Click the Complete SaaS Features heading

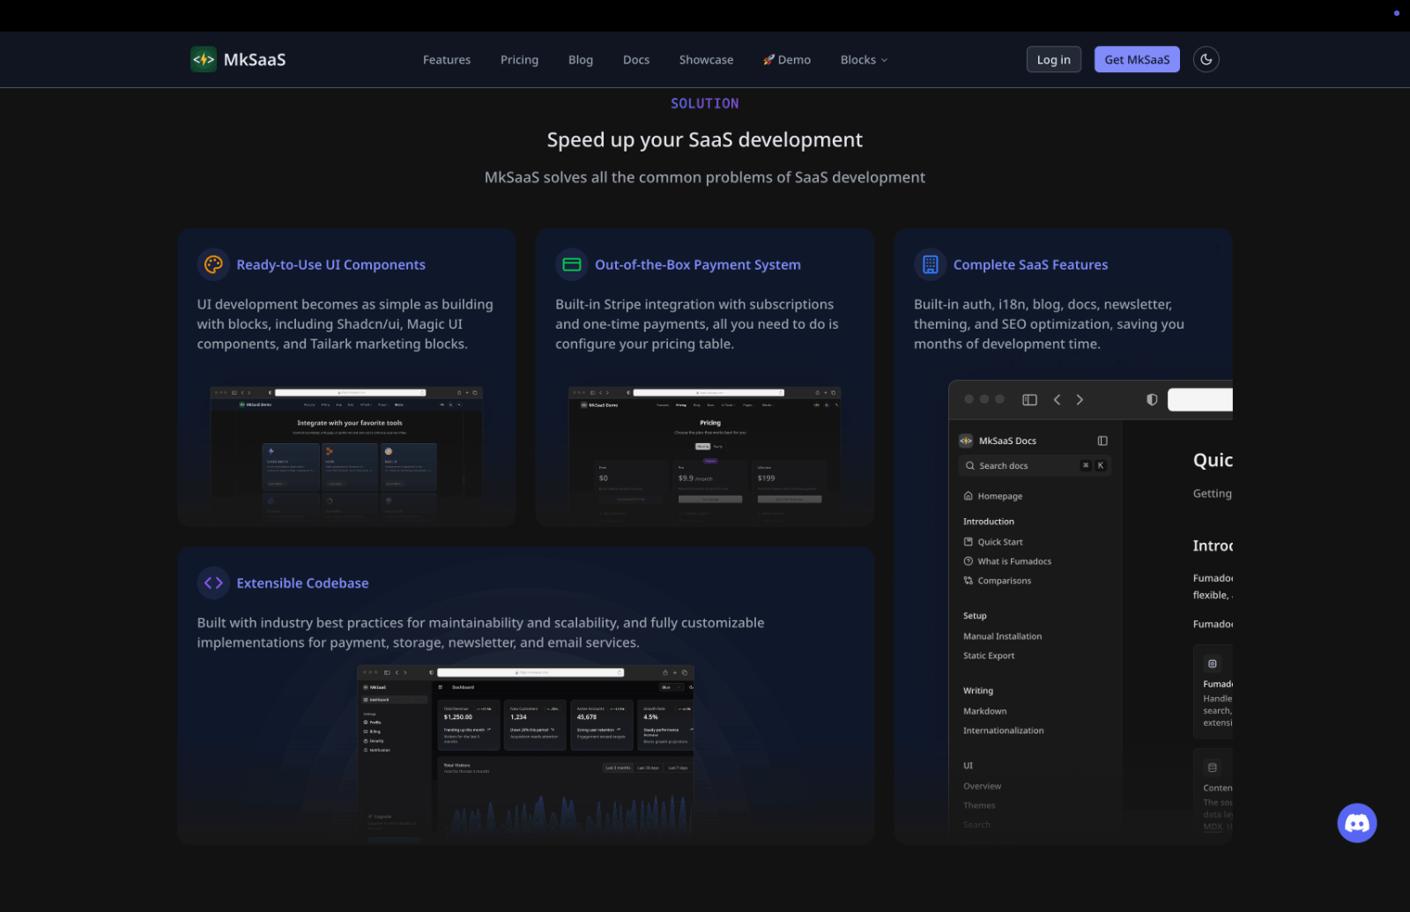click(x=1030, y=264)
